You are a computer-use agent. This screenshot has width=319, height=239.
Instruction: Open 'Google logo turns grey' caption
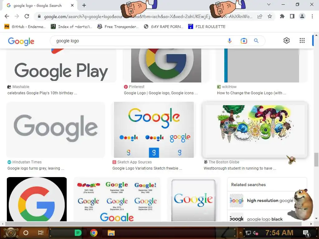[x=36, y=168]
